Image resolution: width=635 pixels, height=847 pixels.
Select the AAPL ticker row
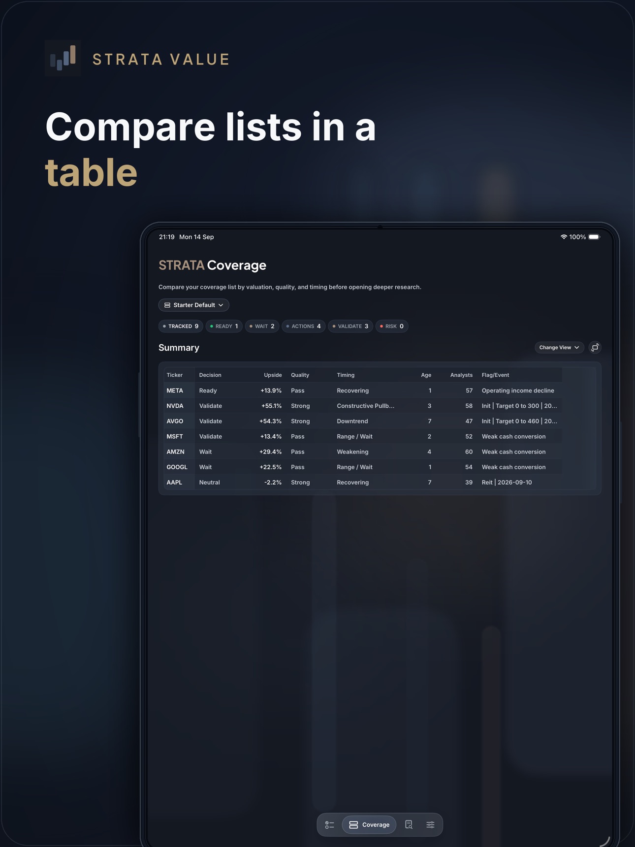[363, 482]
